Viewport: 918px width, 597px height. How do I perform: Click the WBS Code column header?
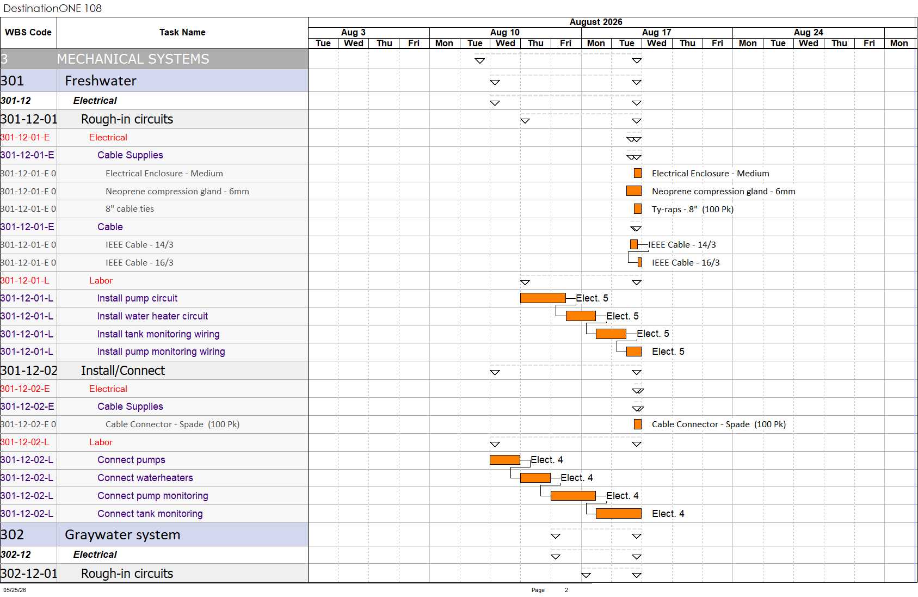(28, 33)
